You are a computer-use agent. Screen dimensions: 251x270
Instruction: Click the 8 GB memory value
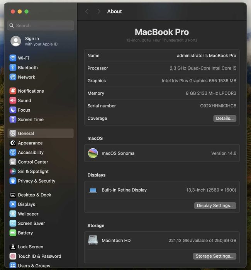pyautogui.click(x=211, y=93)
